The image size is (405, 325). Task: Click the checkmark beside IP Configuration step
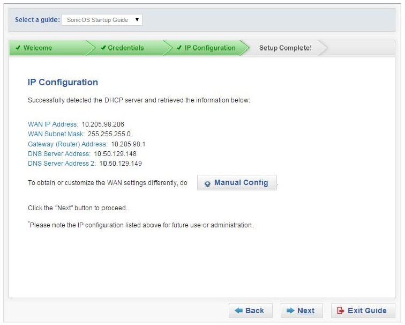pos(179,48)
